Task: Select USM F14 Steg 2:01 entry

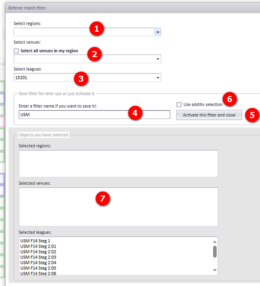Action: click(38, 246)
